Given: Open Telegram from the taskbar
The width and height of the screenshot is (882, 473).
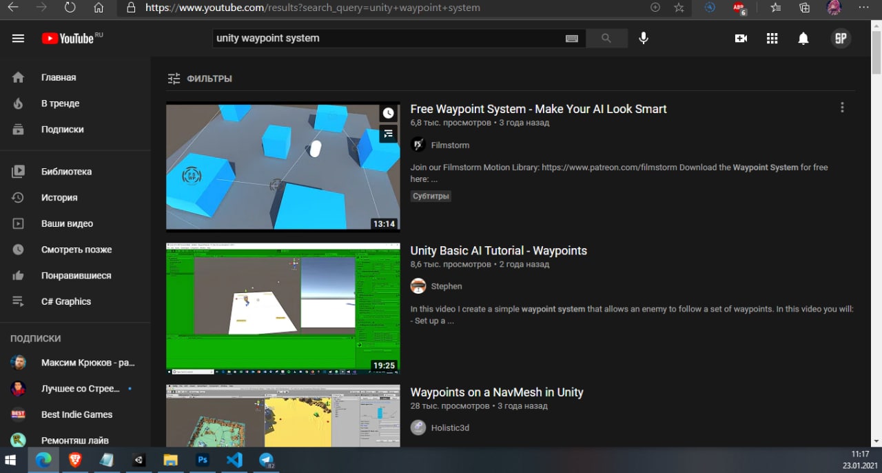Looking at the screenshot, I should coord(267,460).
